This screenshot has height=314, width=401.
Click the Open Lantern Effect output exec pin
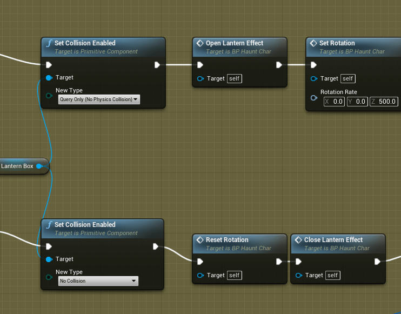(279, 65)
